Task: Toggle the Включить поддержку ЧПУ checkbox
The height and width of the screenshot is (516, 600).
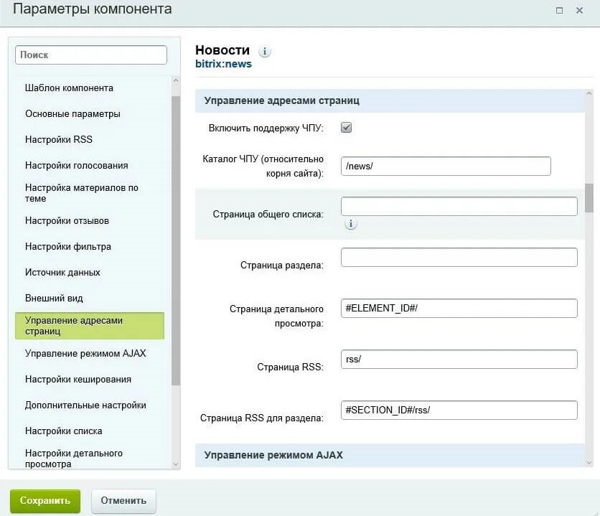Action: (347, 127)
